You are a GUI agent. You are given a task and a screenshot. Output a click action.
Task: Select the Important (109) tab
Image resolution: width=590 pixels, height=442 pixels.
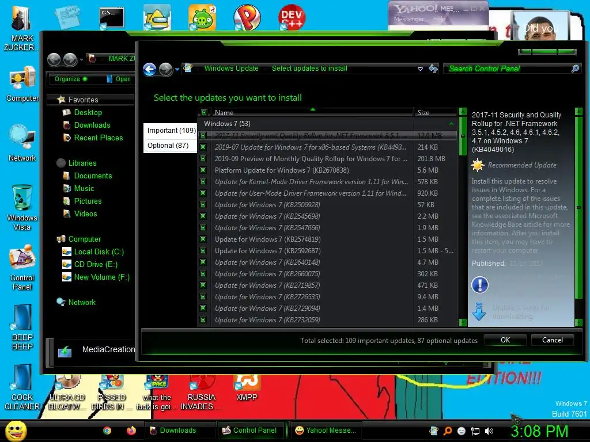(171, 131)
